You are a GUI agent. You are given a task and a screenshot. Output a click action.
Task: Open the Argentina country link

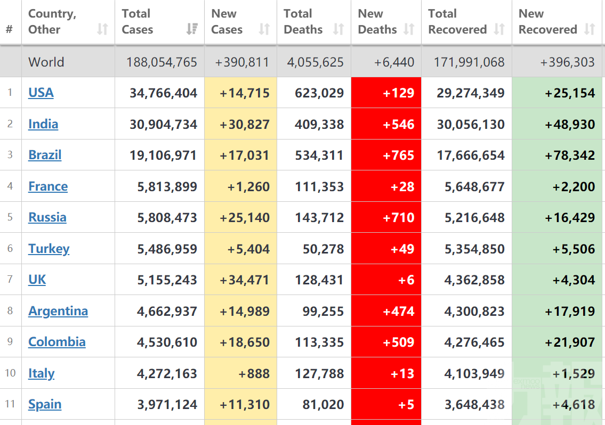point(58,311)
